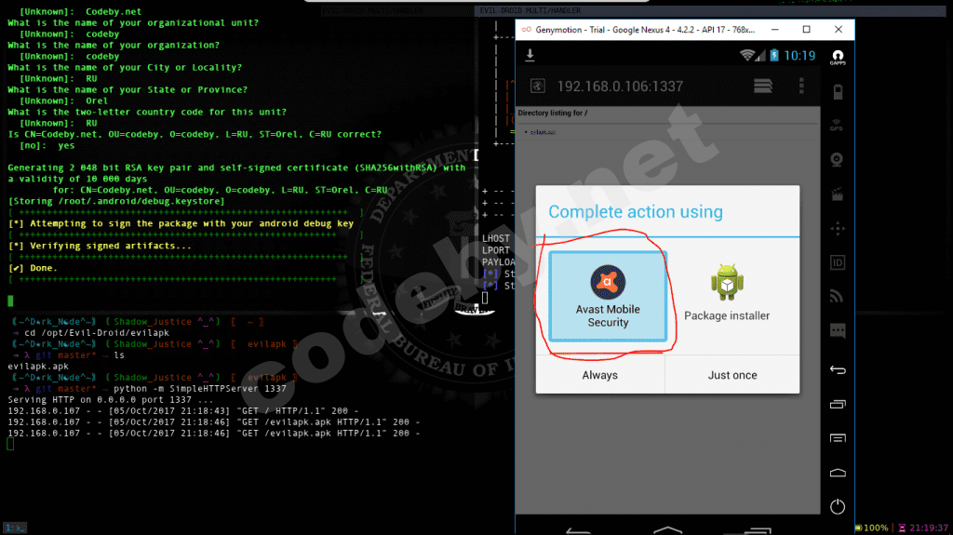The height and width of the screenshot is (535, 953).
Task: Tap Wi-Fi icon in Android status bar
Action: click(x=747, y=55)
